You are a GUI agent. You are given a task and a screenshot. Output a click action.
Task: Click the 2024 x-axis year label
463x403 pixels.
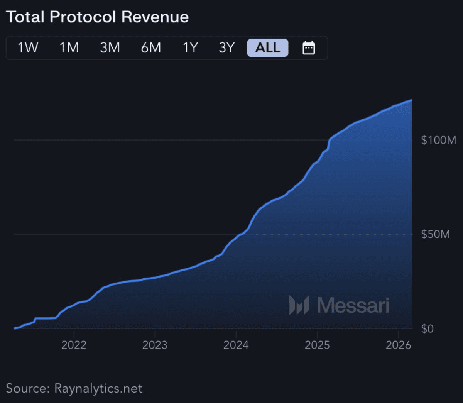pos(236,345)
